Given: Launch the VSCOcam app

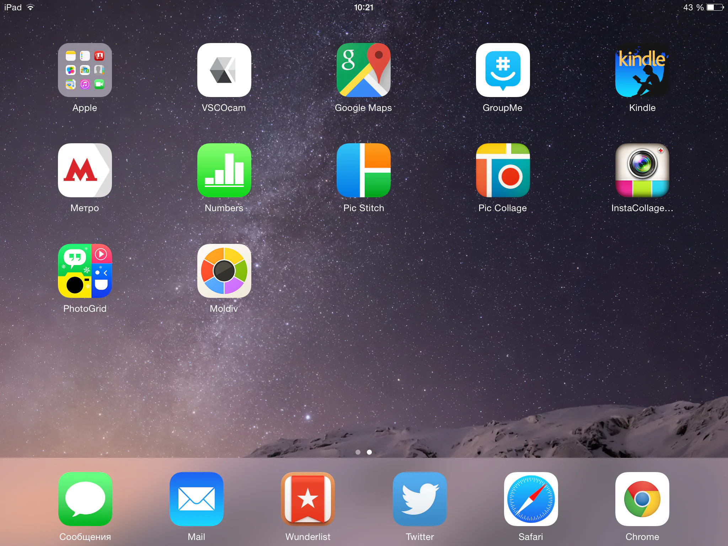Looking at the screenshot, I should click(x=224, y=70).
